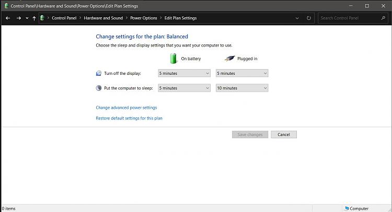Maximize the Control Panel window
The image size is (392, 212).
pos(367,6)
